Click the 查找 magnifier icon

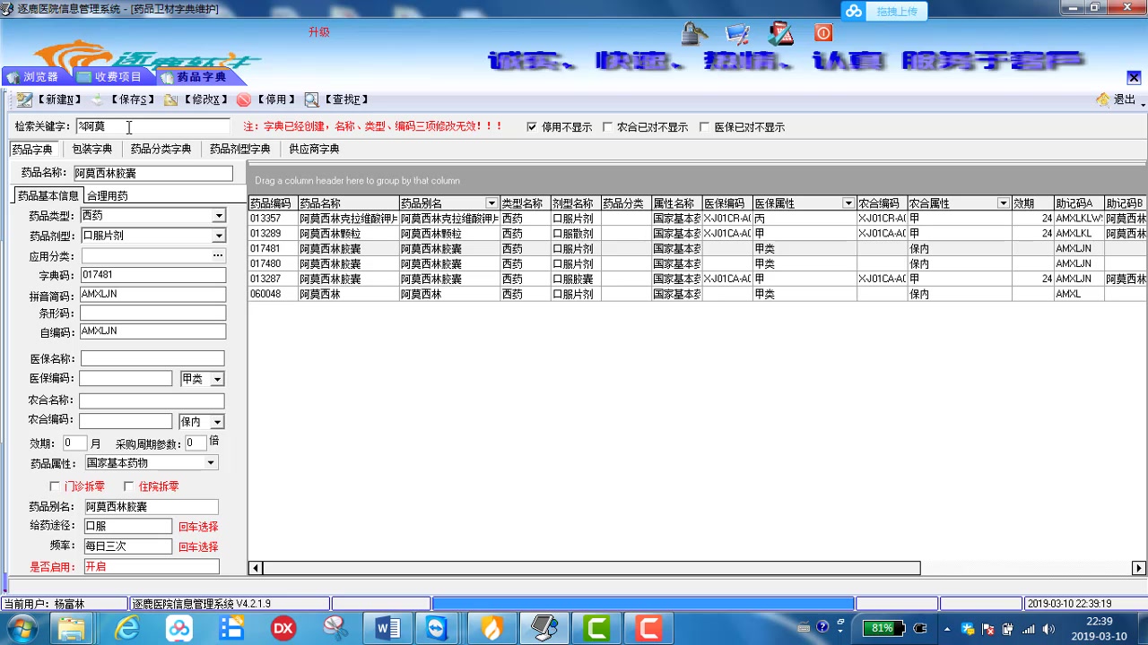pyautogui.click(x=311, y=99)
